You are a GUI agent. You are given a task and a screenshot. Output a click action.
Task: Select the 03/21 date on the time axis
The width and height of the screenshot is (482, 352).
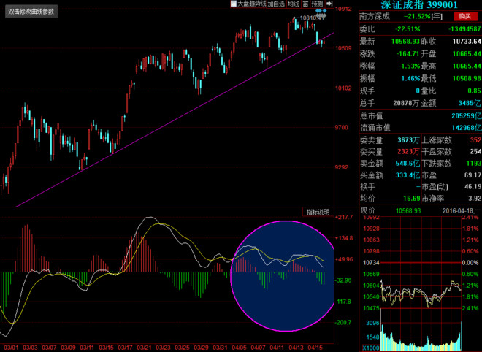(144, 348)
